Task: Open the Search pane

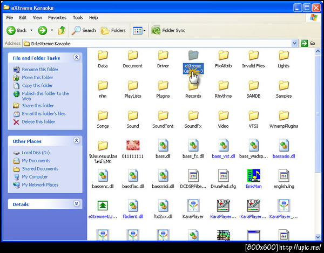Action: (84, 31)
